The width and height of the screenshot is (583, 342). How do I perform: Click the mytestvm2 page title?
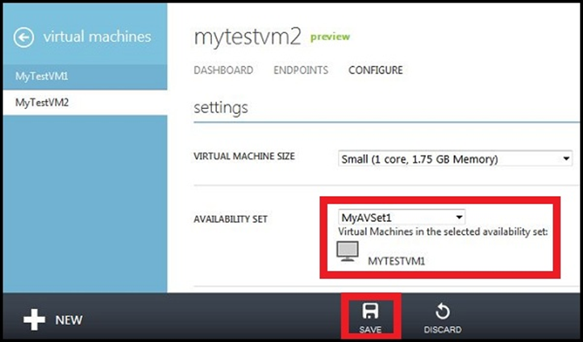tap(248, 38)
